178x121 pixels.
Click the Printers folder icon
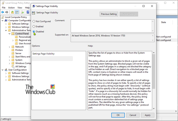pos(13,50)
